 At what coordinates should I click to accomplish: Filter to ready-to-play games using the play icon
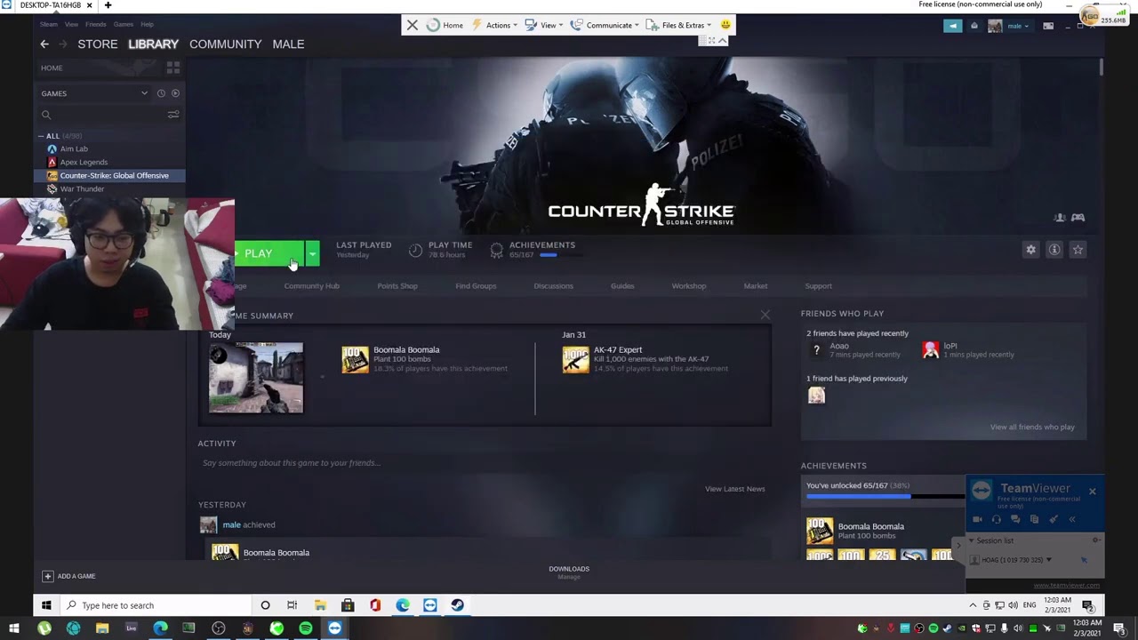175,93
